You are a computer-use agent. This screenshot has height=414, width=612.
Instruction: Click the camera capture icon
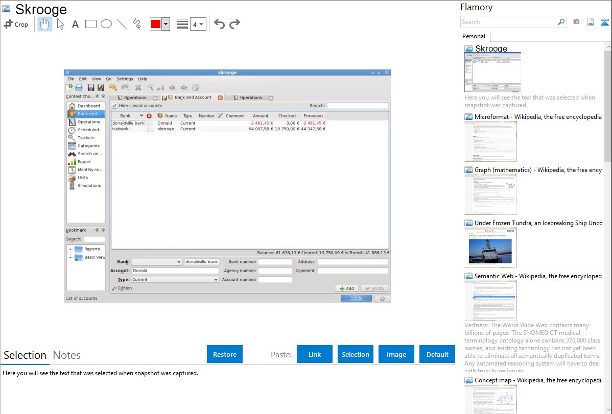coord(576,22)
